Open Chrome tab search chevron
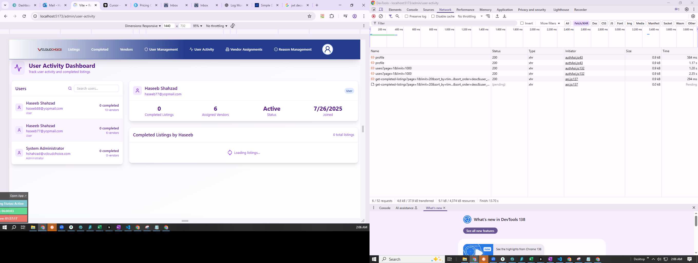 [x=5, y=5]
